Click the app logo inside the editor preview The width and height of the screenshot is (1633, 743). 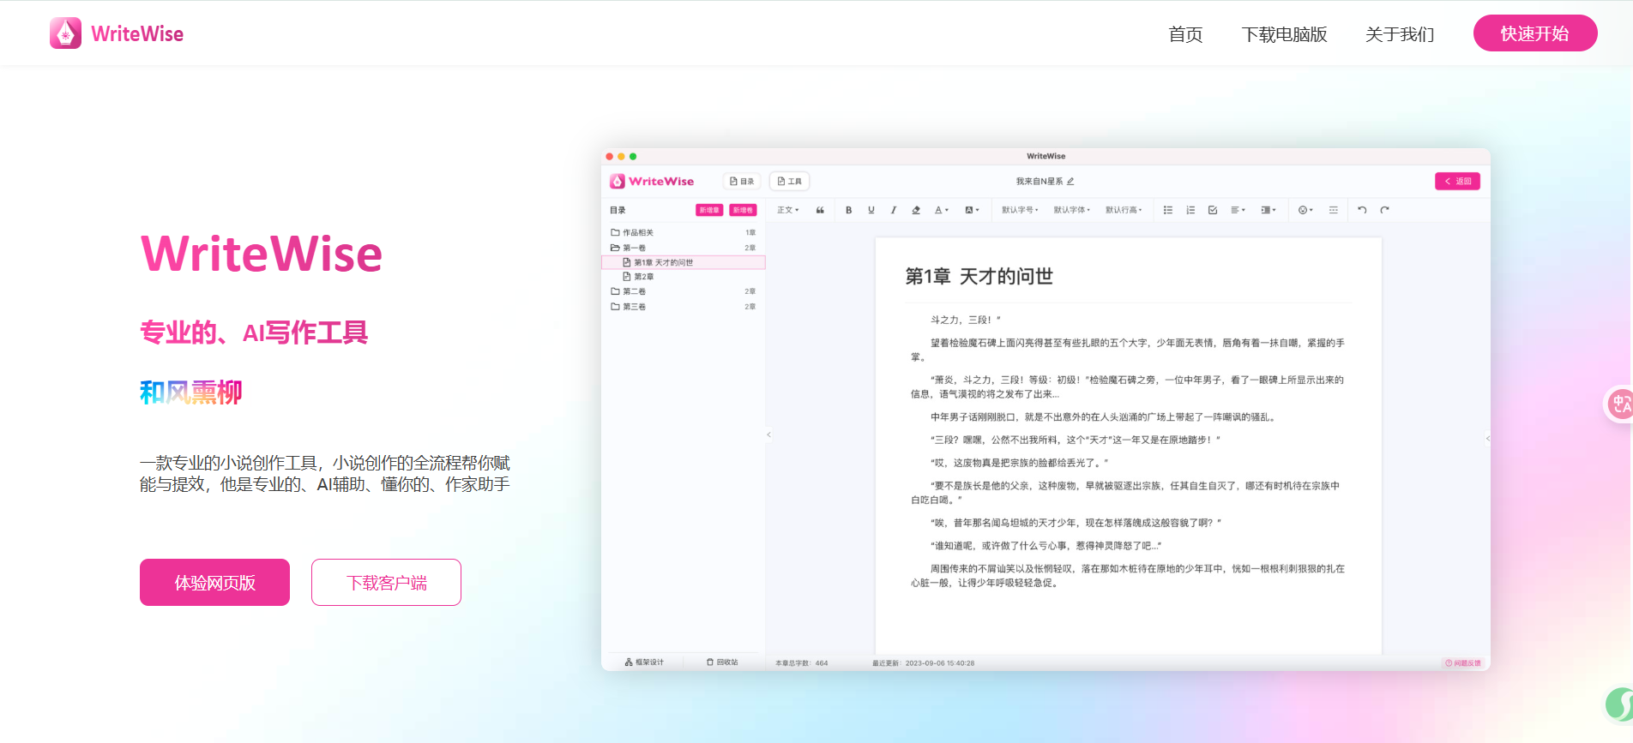click(x=652, y=182)
